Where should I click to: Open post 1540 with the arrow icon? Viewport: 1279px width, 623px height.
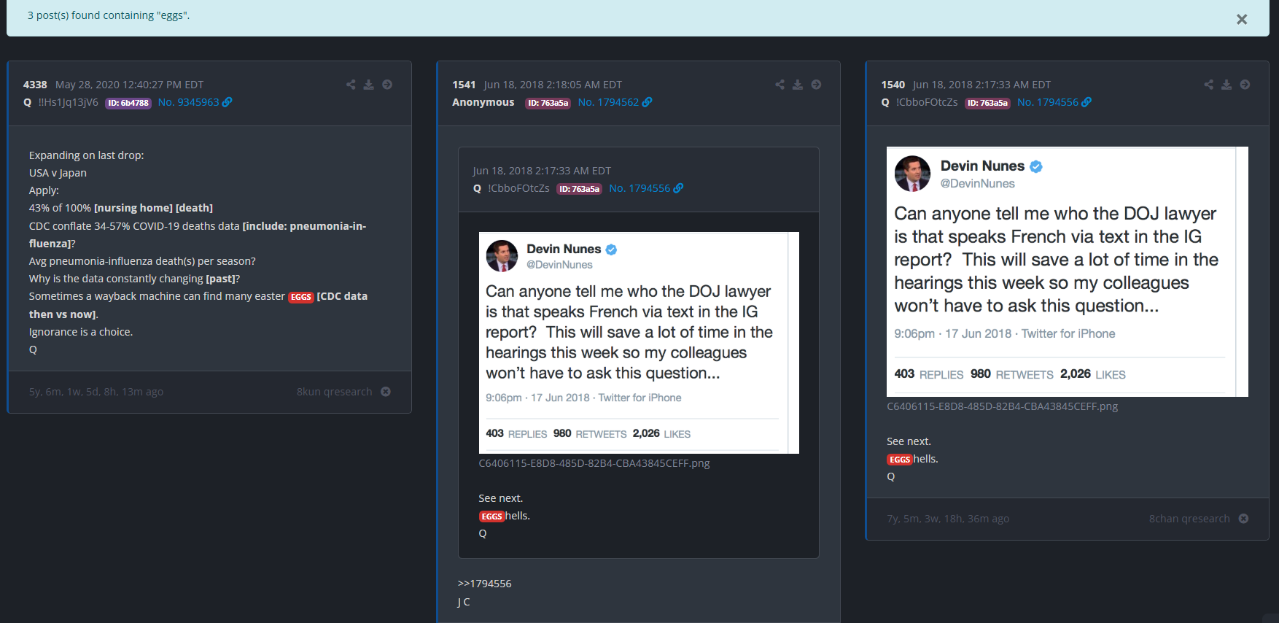1245,85
